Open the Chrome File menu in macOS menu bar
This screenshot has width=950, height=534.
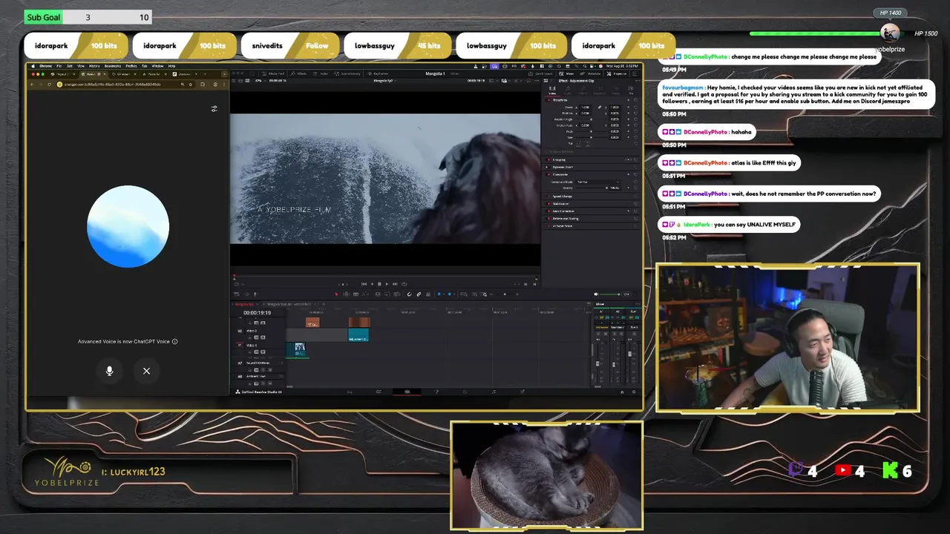tap(59, 66)
